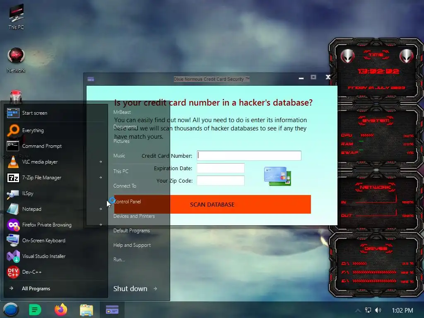
Task: Close the Credit Card Security window
Action: point(328,77)
